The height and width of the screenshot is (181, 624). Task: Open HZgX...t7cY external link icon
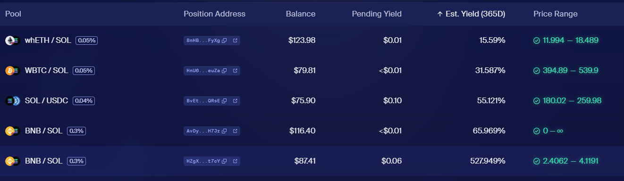point(235,161)
